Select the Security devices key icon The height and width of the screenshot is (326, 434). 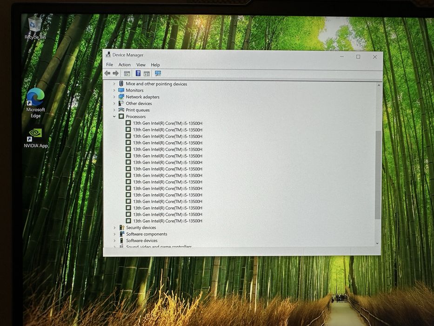[x=122, y=227]
